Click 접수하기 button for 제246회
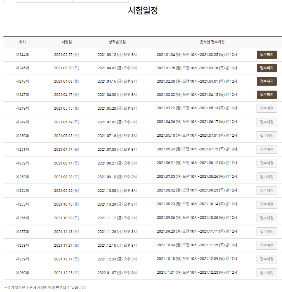282x292 pixels. point(266,81)
